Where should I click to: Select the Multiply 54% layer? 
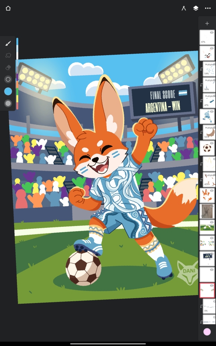(209, 69)
